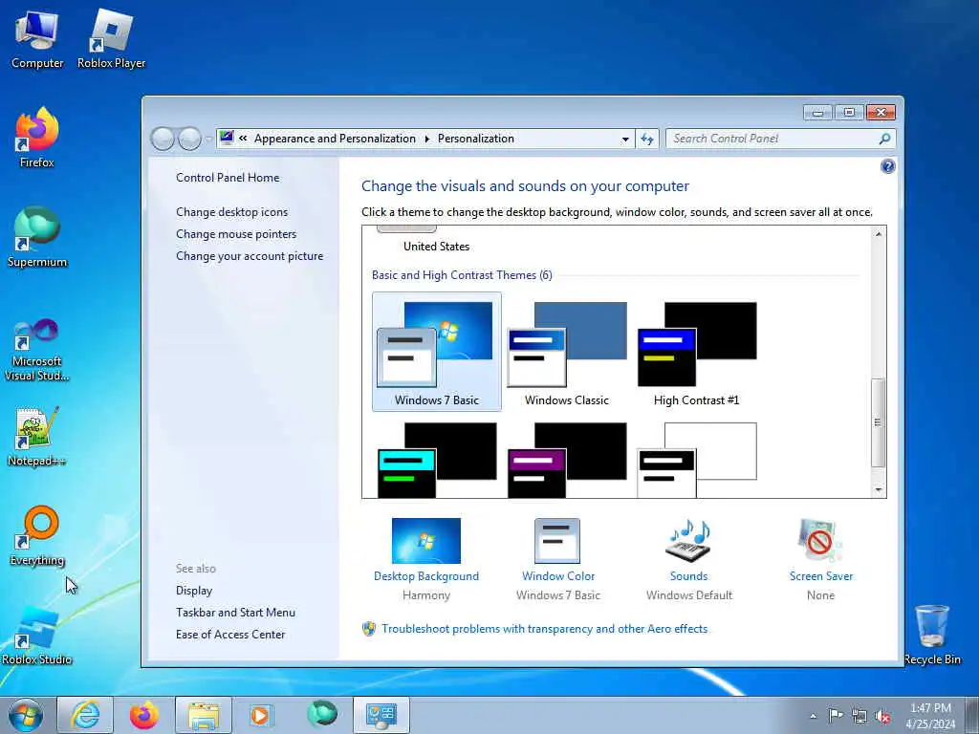Launch Internet Explorer from the taskbar

tap(85, 715)
